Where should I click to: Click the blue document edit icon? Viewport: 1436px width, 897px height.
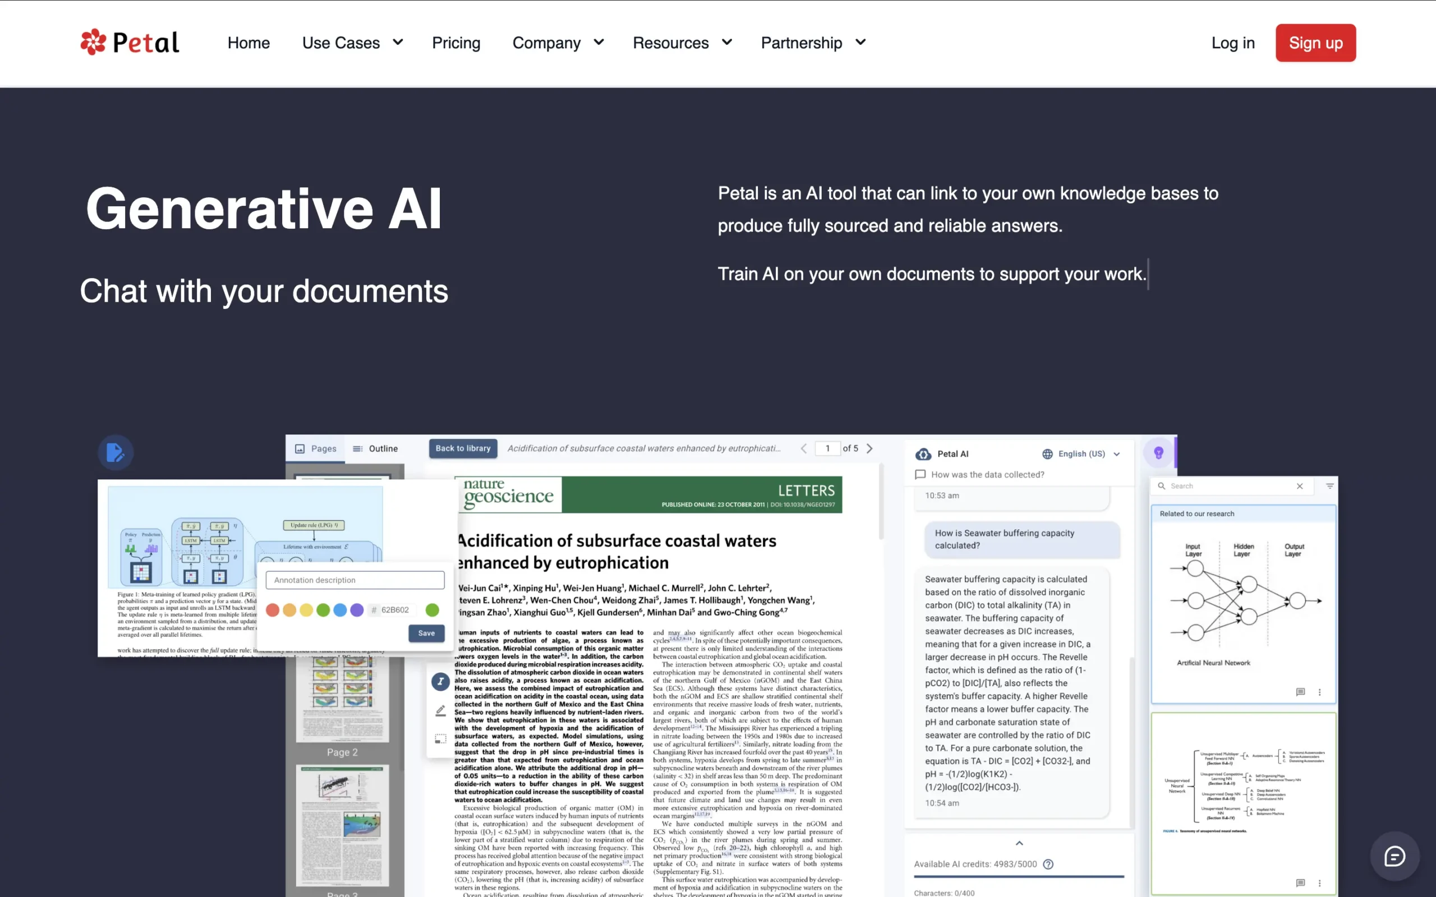pyautogui.click(x=115, y=453)
